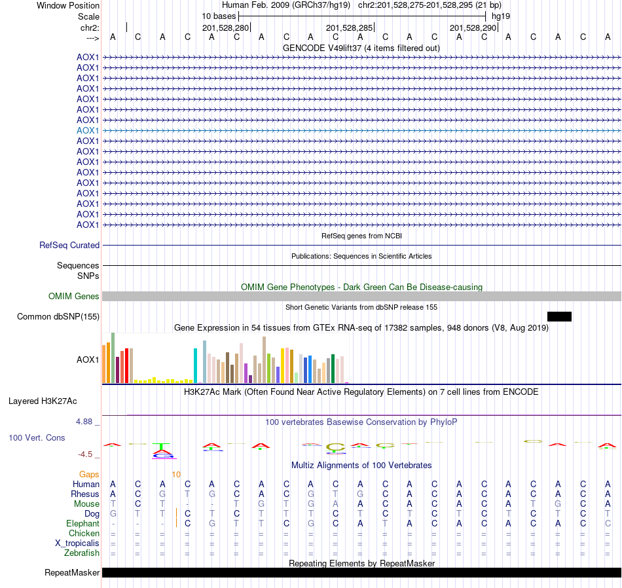Click the '-->' sequence direction arrow
Image resolution: width=622 pixels, height=588 pixels.
point(93,38)
